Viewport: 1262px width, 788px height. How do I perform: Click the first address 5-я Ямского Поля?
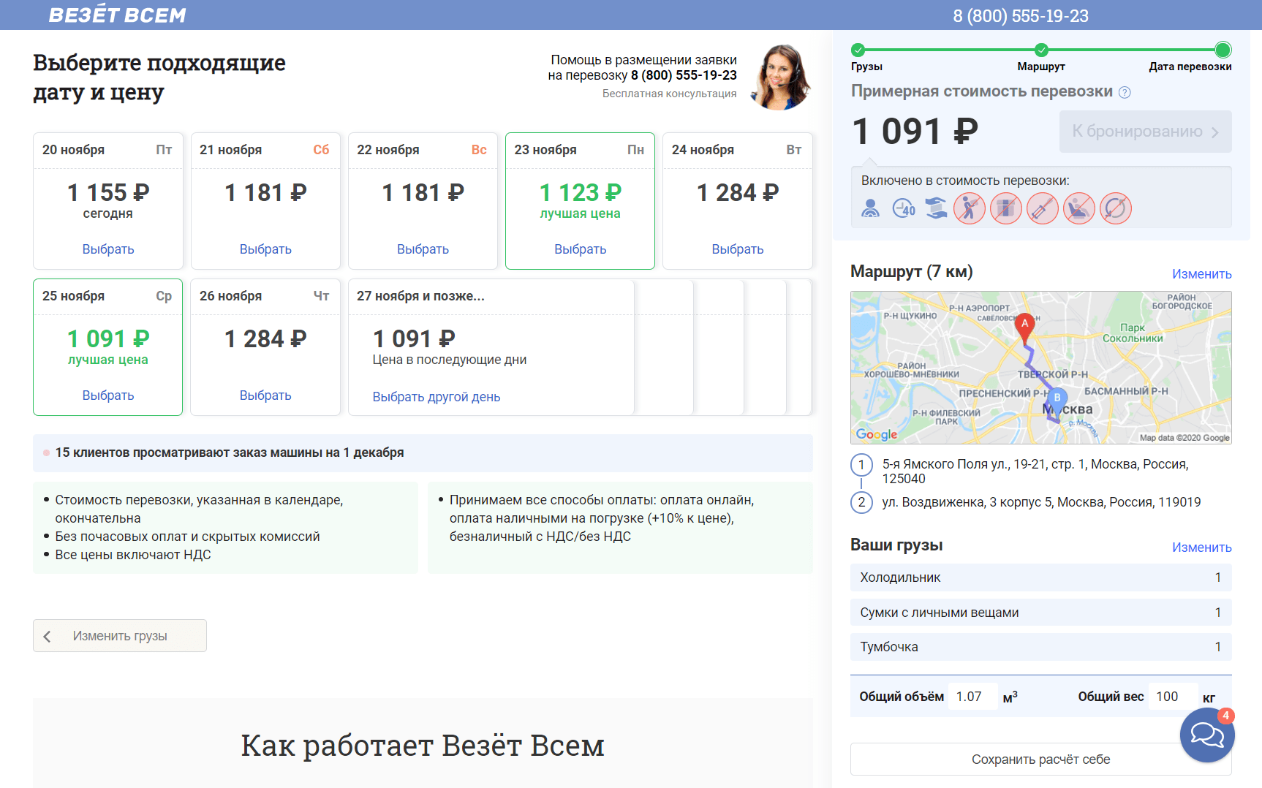coord(1035,471)
